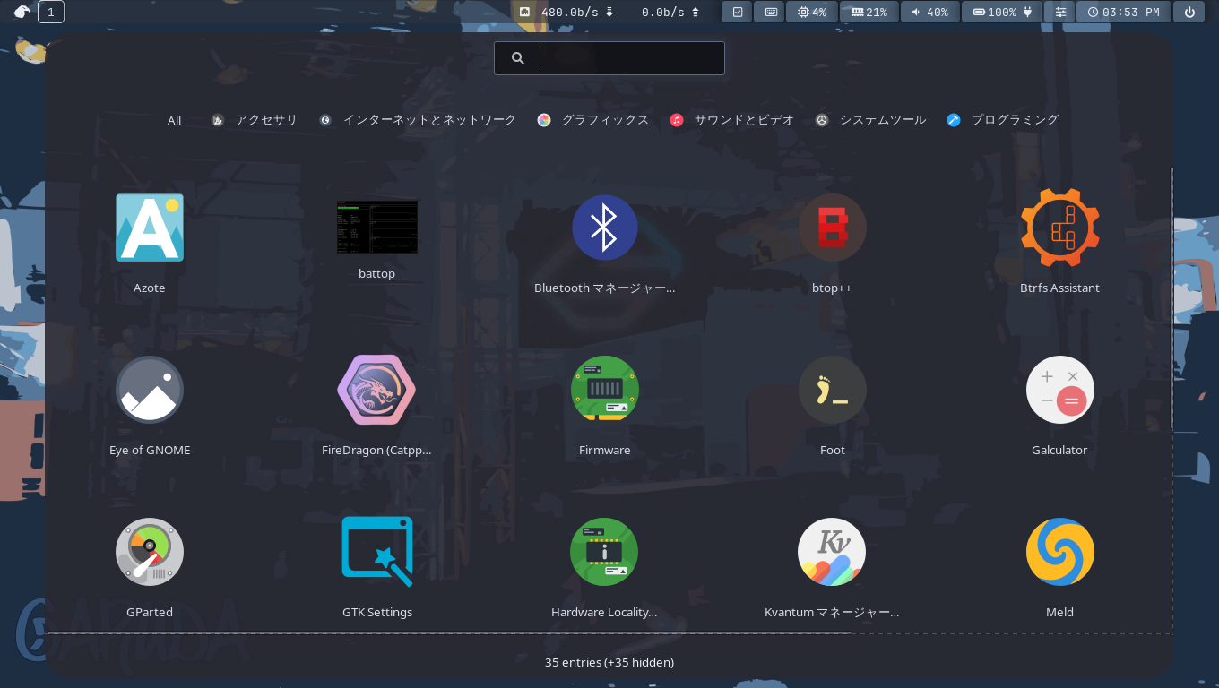
Task: Show プログラミング category apps
Action: coord(1003,120)
